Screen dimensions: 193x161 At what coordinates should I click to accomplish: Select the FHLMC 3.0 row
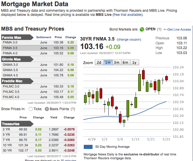39,86
